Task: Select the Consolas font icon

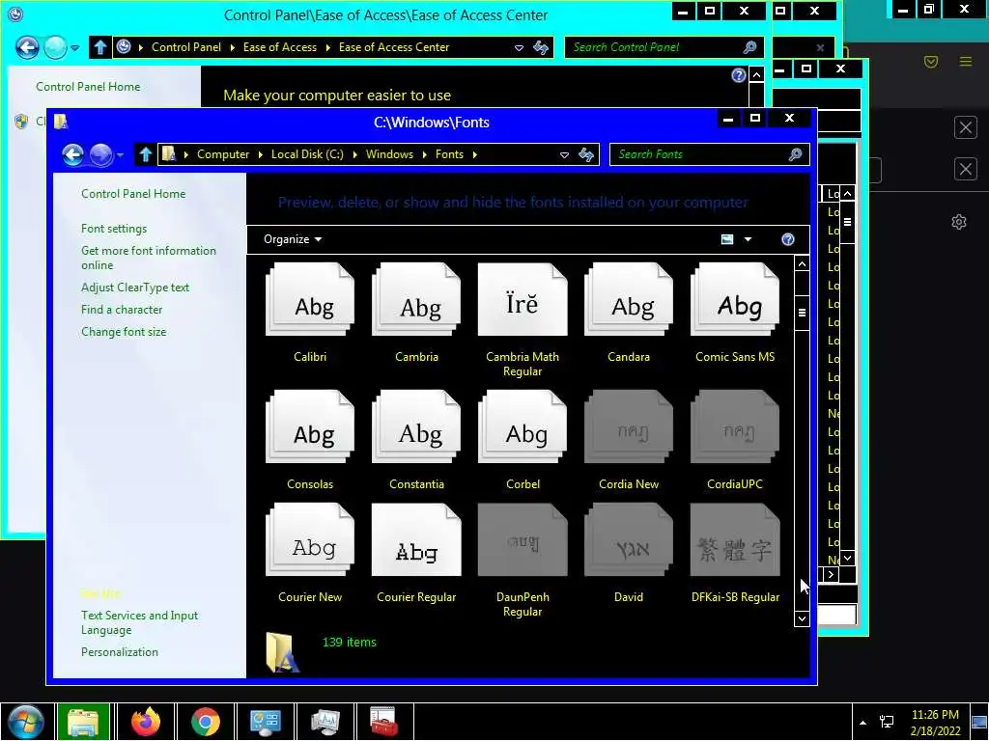Action: point(310,426)
